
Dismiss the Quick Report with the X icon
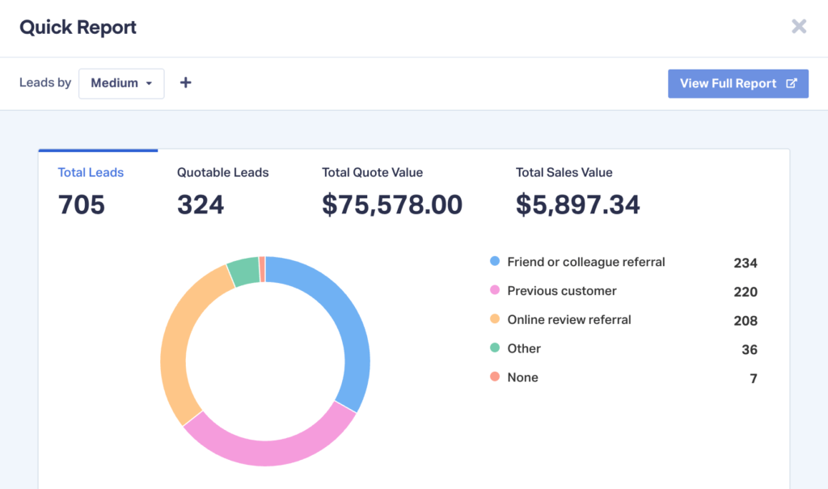click(x=799, y=26)
